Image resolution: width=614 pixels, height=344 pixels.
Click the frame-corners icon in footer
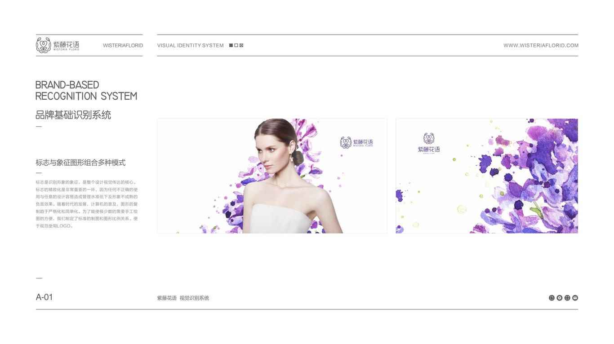(567, 298)
